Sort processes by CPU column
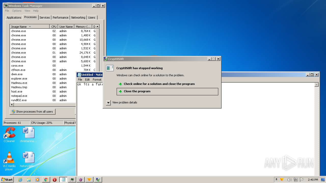Screen dimensions: 326x183 54,27
